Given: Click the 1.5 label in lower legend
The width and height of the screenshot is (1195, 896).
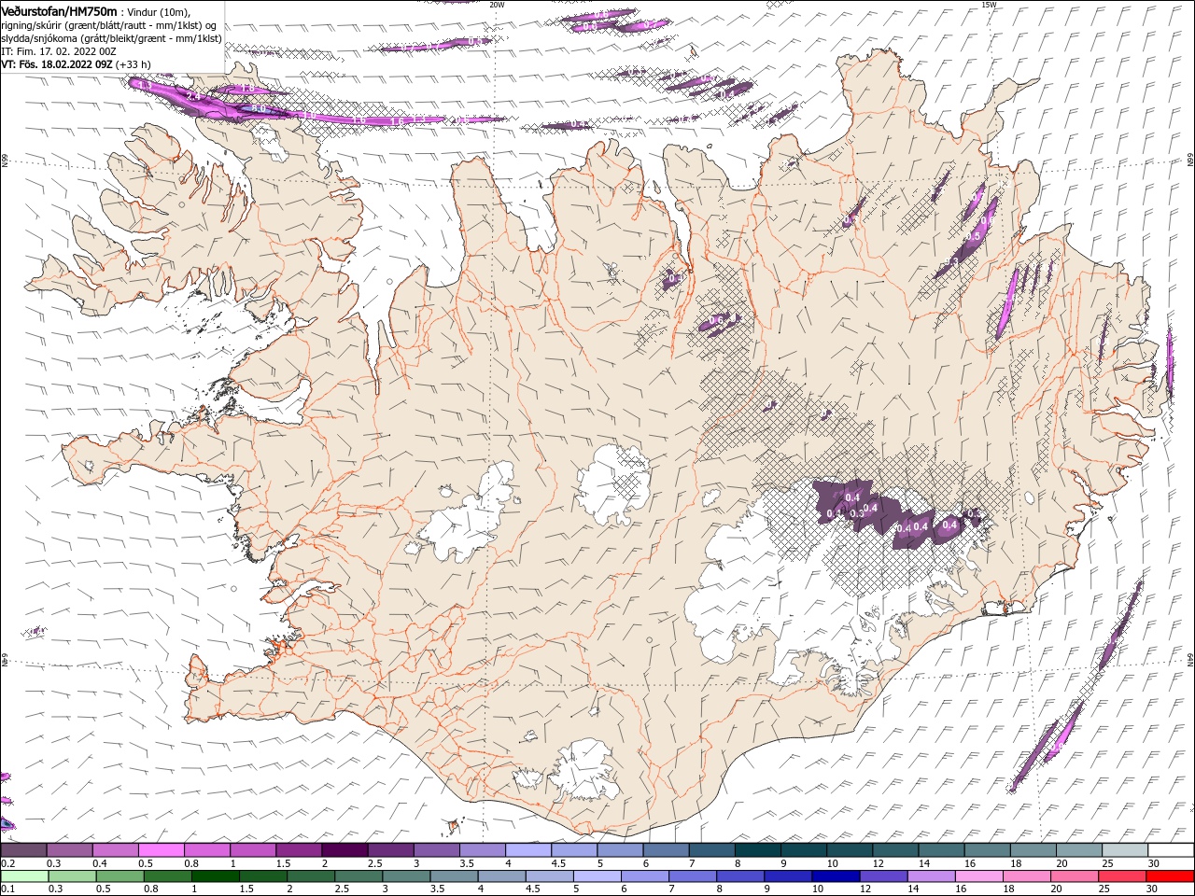Looking at the screenshot, I should point(246,889).
